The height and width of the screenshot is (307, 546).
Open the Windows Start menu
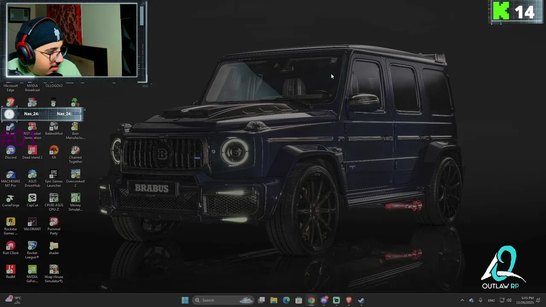185,300
